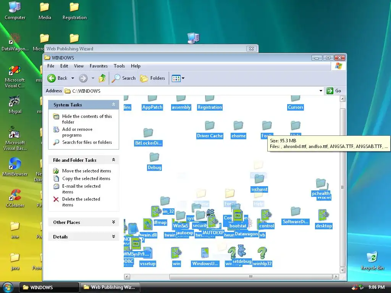Screen dimensions: 391x293
Task: Select the srchasst folder
Action: pyautogui.click(x=259, y=183)
